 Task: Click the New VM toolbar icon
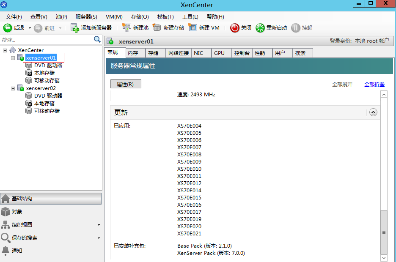coord(192,27)
